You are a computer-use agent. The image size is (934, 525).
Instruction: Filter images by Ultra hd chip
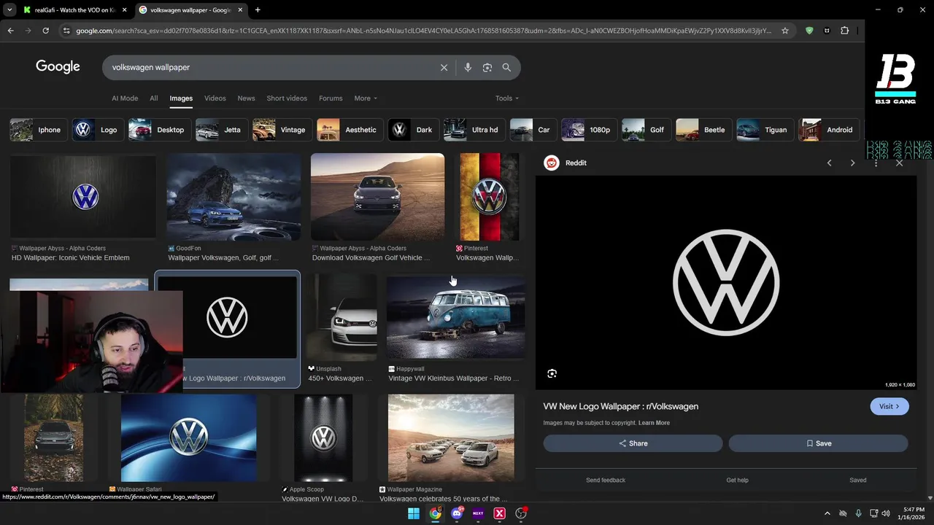pyautogui.click(x=475, y=130)
